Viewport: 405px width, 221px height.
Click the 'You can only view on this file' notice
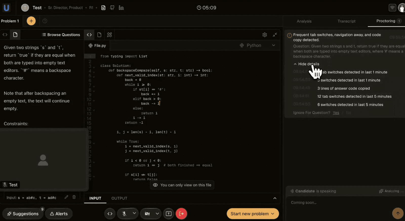(182, 185)
